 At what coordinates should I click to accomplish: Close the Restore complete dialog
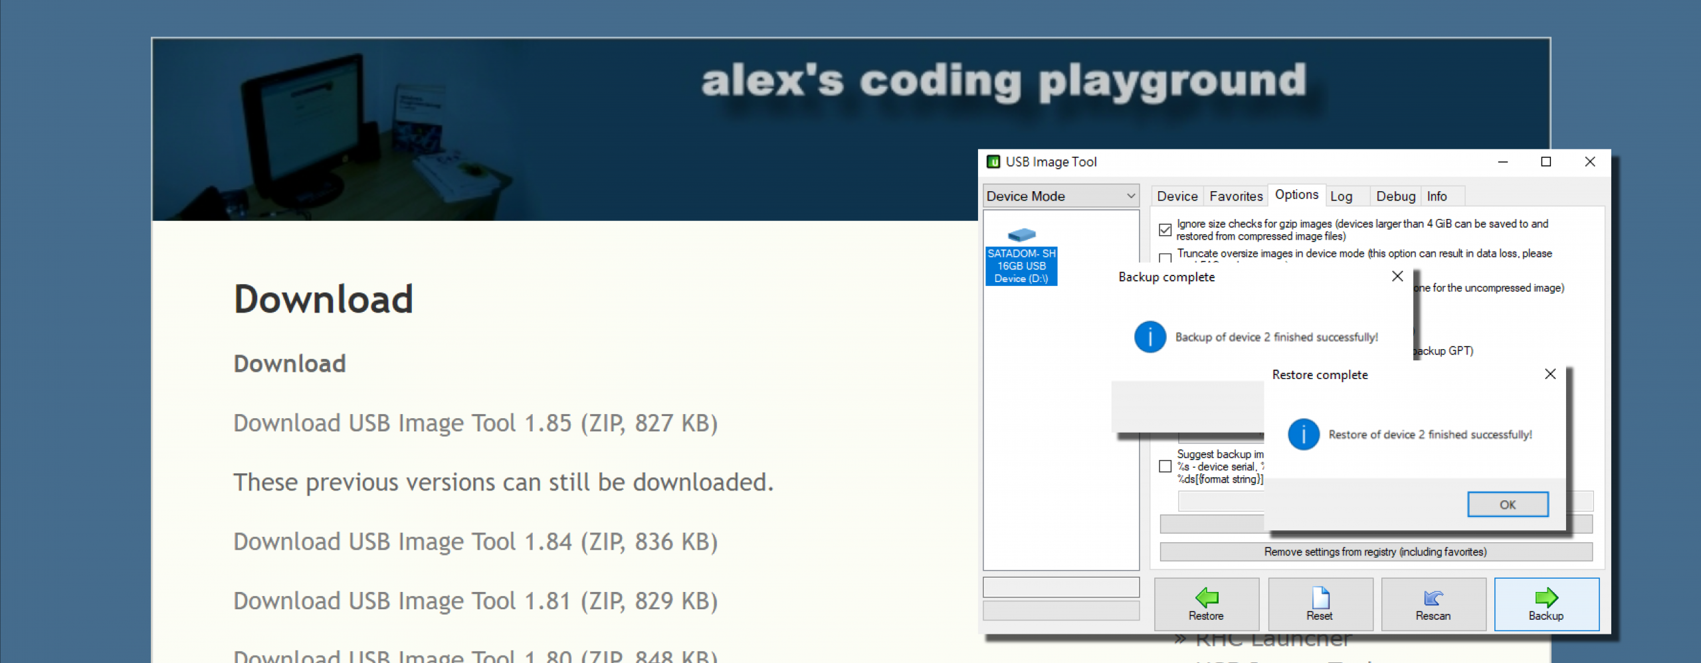tap(1550, 374)
